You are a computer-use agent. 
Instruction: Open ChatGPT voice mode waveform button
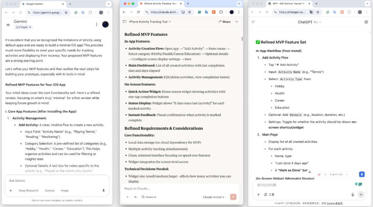pos(361,195)
